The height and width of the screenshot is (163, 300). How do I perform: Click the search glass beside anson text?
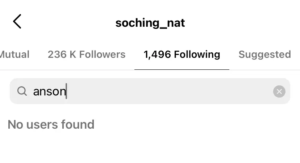coord(22,91)
